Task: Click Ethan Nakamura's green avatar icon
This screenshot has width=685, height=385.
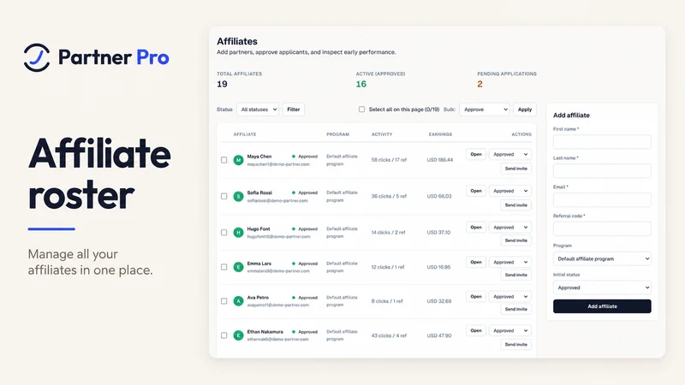Action: pos(238,335)
